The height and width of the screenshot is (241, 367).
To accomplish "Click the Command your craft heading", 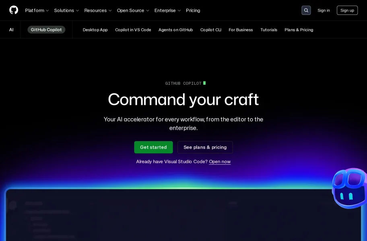I will click(183, 100).
